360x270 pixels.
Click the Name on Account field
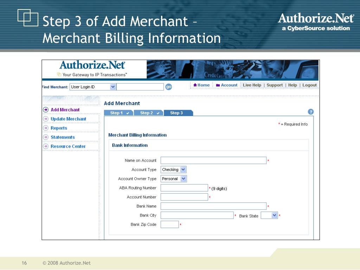[213, 160]
